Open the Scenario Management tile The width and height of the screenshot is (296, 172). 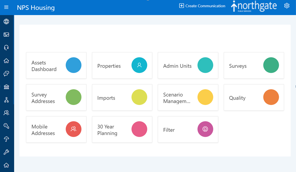pos(188,97)
